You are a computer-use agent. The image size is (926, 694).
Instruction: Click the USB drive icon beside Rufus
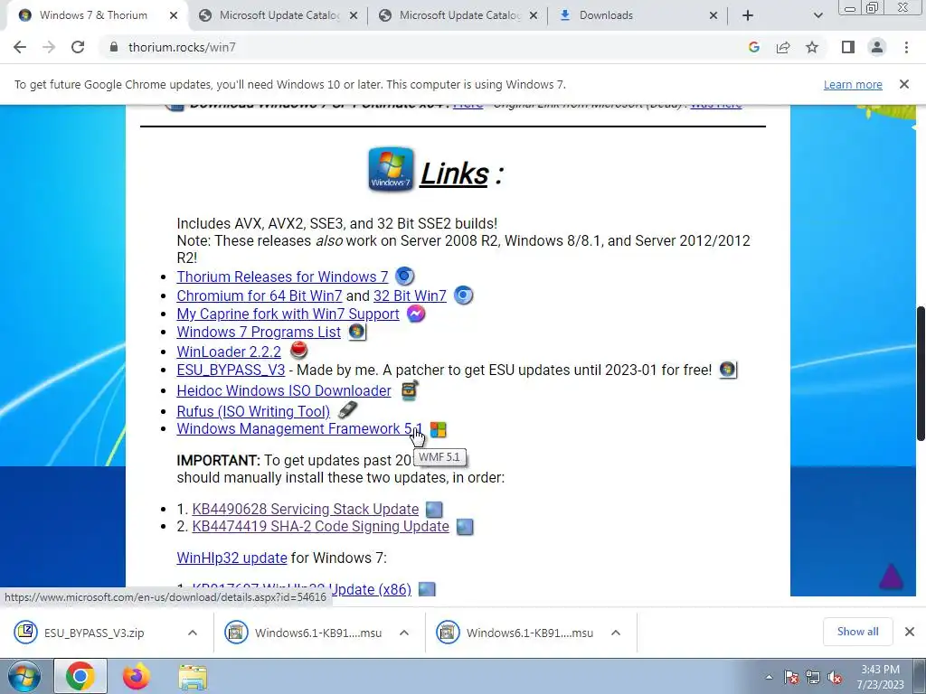347,409
